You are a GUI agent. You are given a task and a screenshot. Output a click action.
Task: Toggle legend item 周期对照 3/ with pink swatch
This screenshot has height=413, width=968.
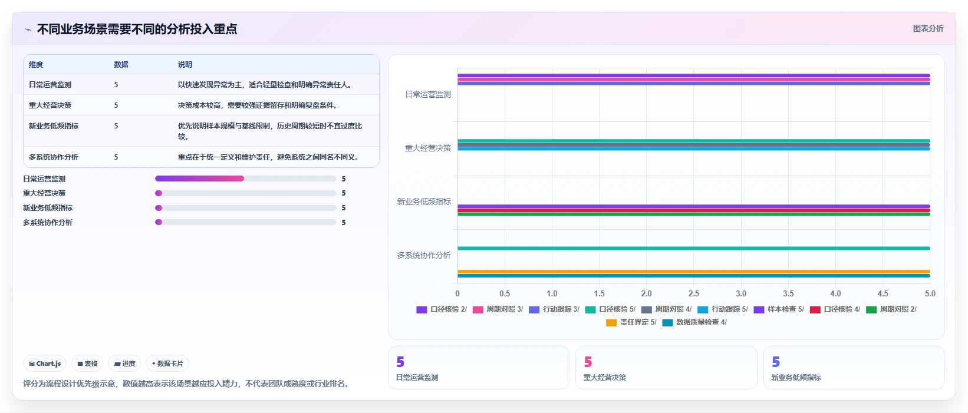tap(498, 309)
